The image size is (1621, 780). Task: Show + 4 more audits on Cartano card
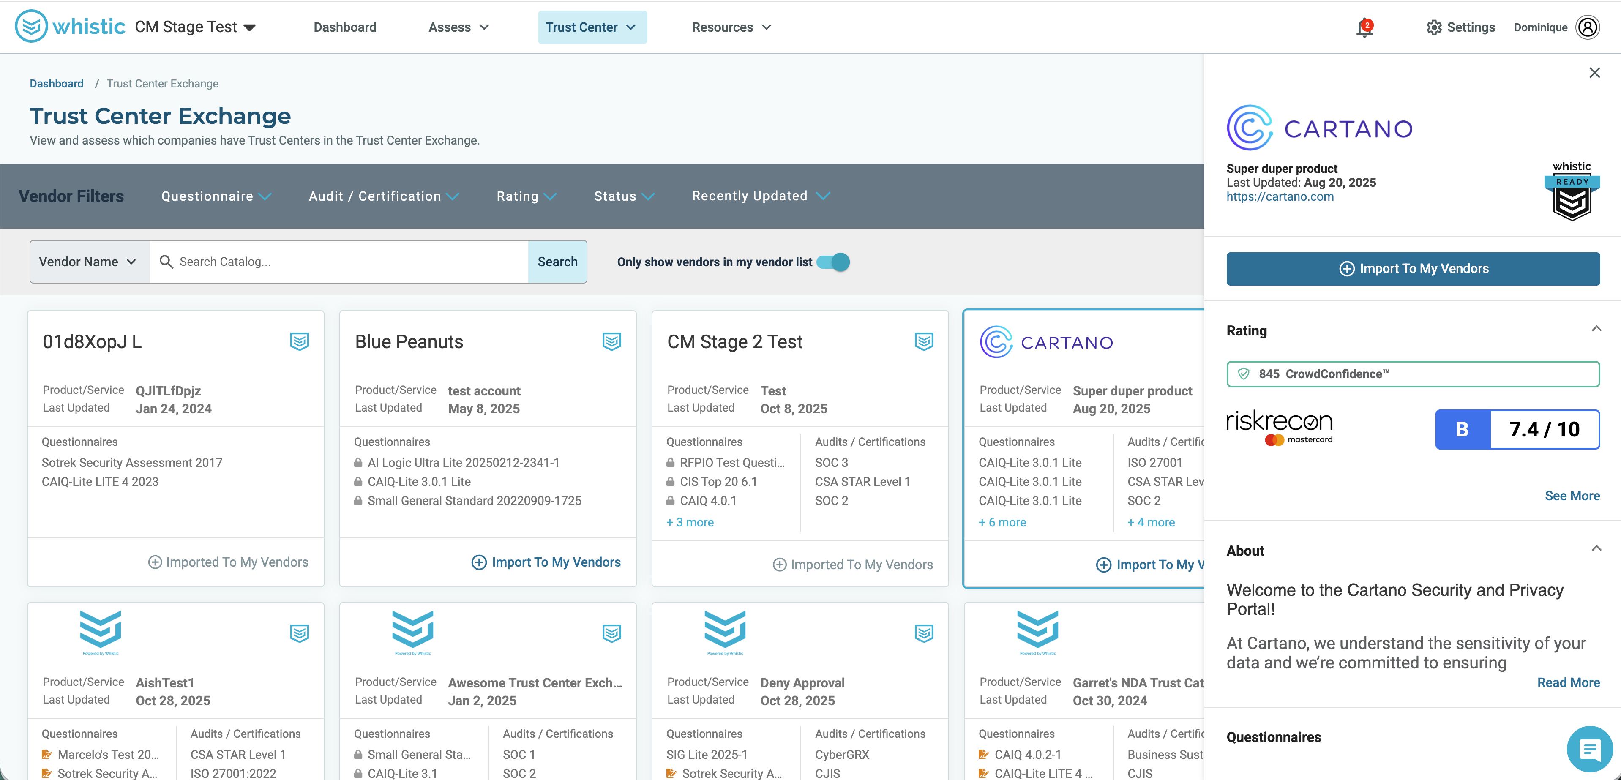(x=1151, y=523)
